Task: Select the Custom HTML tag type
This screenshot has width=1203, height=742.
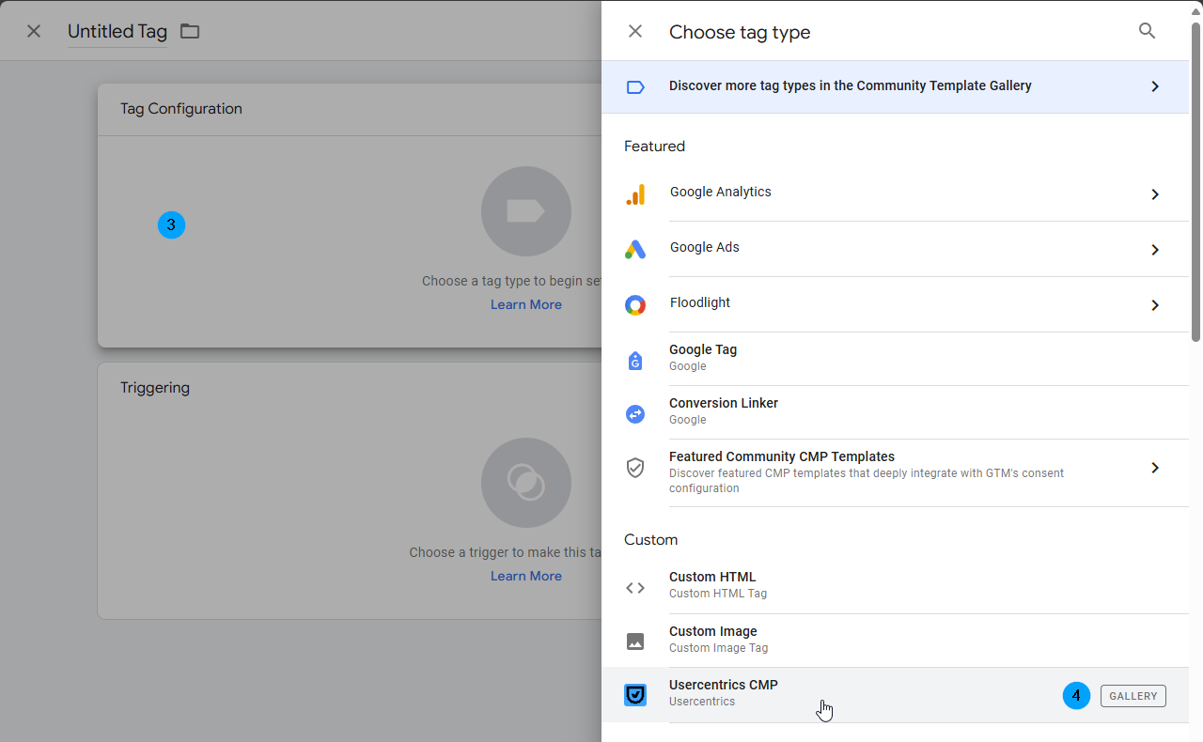Action: (x=895, y=587)
